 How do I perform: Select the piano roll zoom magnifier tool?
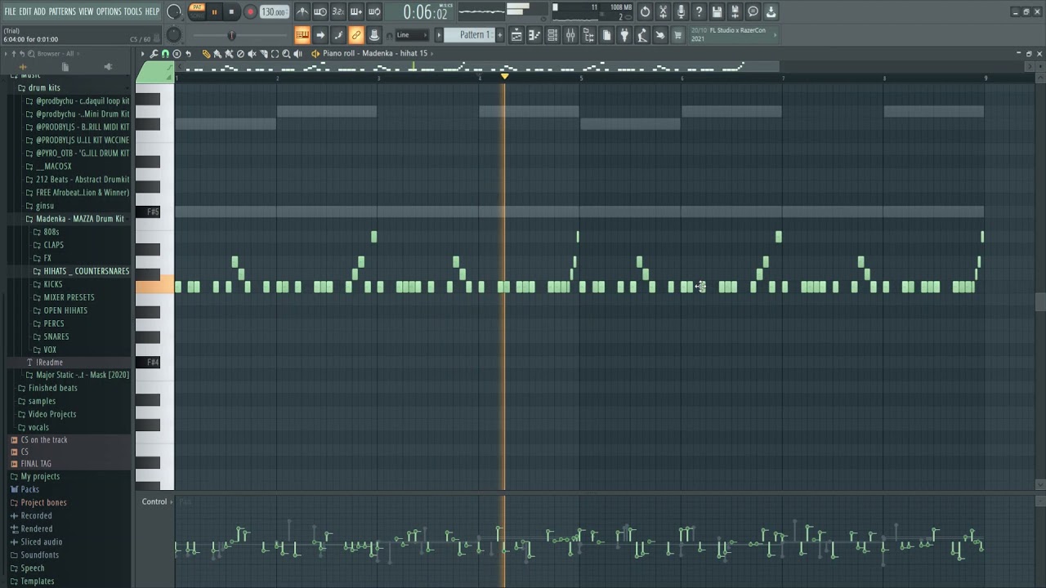pyautogui.click(x=286, y=54)
